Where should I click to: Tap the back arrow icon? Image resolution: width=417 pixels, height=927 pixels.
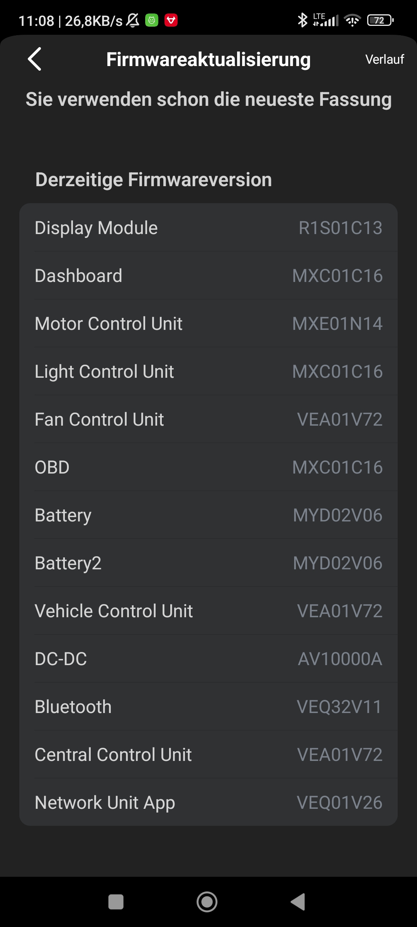point(35,59)
